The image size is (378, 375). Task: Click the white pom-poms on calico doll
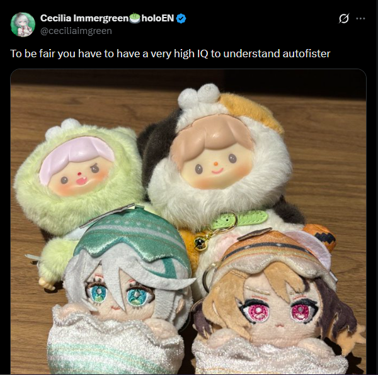point(199,95)
